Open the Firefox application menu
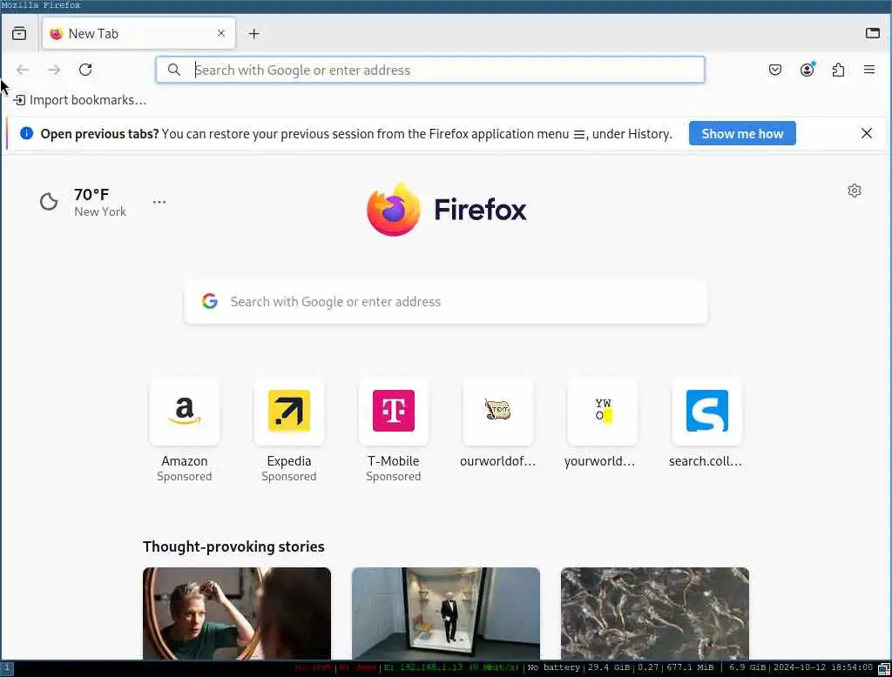Image resolution: width=892 pixels, height=677 pixels. 869,70
